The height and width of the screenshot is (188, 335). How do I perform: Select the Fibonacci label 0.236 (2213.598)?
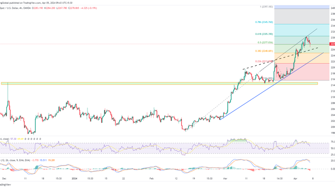point(264,61)
